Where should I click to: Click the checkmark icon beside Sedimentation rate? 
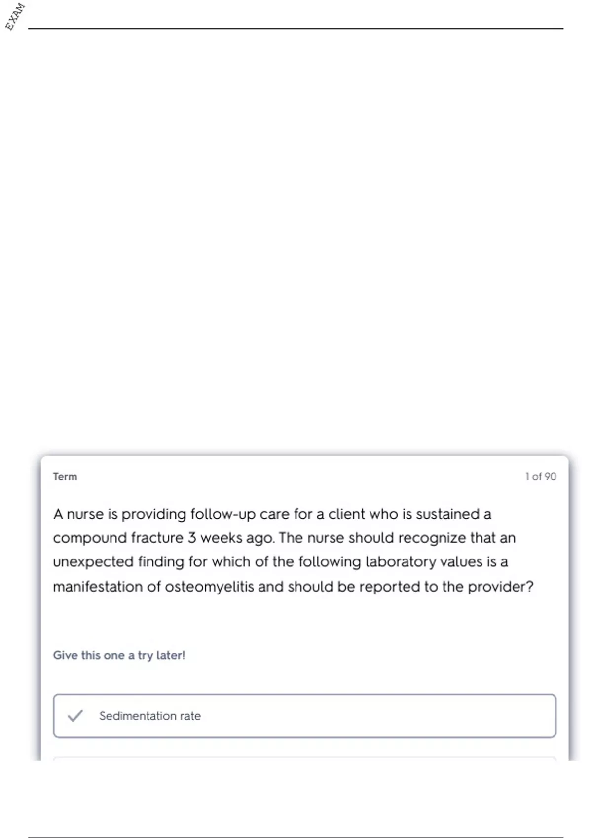[x=75, y=716]
